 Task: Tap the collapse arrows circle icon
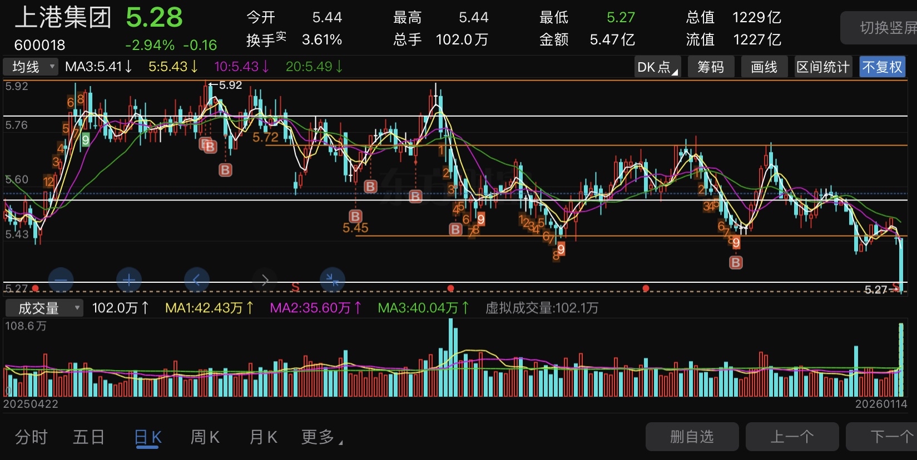pyautogui.click(x=333, y=280)
